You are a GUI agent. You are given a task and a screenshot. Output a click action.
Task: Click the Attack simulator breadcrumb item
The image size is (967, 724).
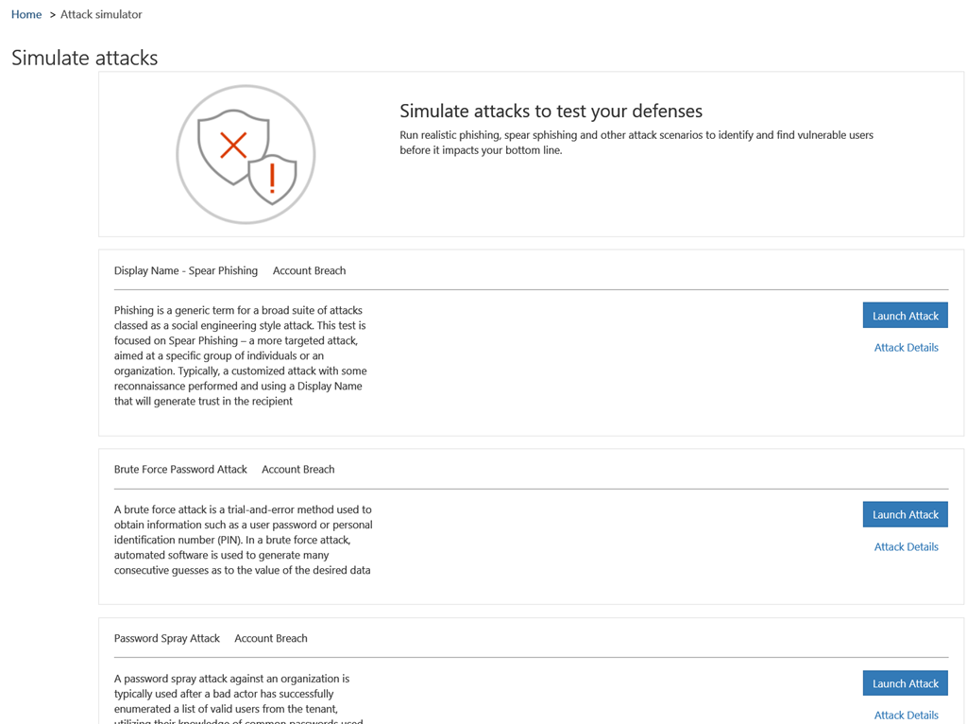101,14
